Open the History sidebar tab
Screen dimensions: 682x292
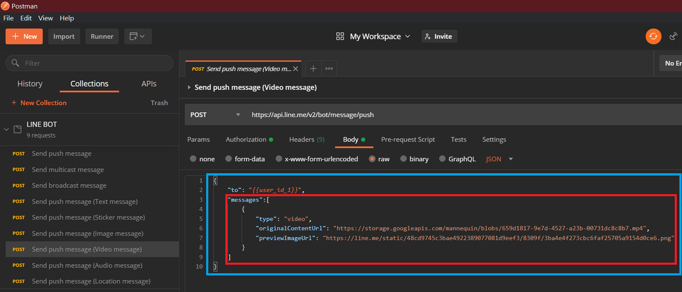[x=30, y=84]
